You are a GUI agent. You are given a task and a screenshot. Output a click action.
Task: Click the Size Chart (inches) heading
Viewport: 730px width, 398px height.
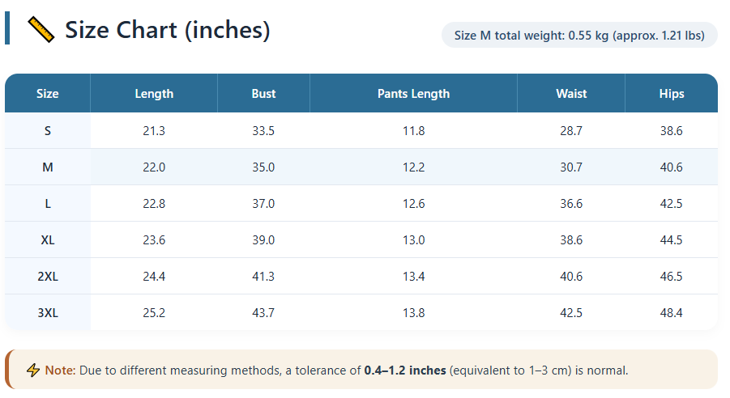(167, 30)
